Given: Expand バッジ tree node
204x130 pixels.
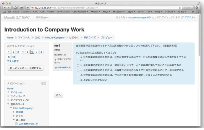Looking at the screenshot, I should (x=14, y=116).
